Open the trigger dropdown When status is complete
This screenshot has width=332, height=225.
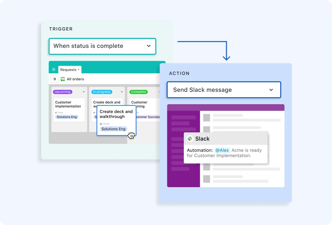[x=102, y=46]
